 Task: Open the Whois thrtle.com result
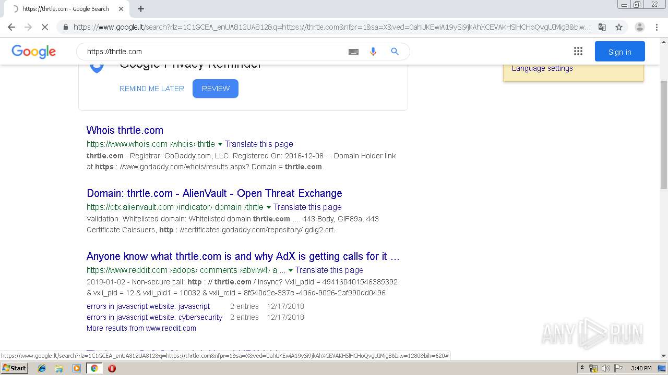(125, 130)
